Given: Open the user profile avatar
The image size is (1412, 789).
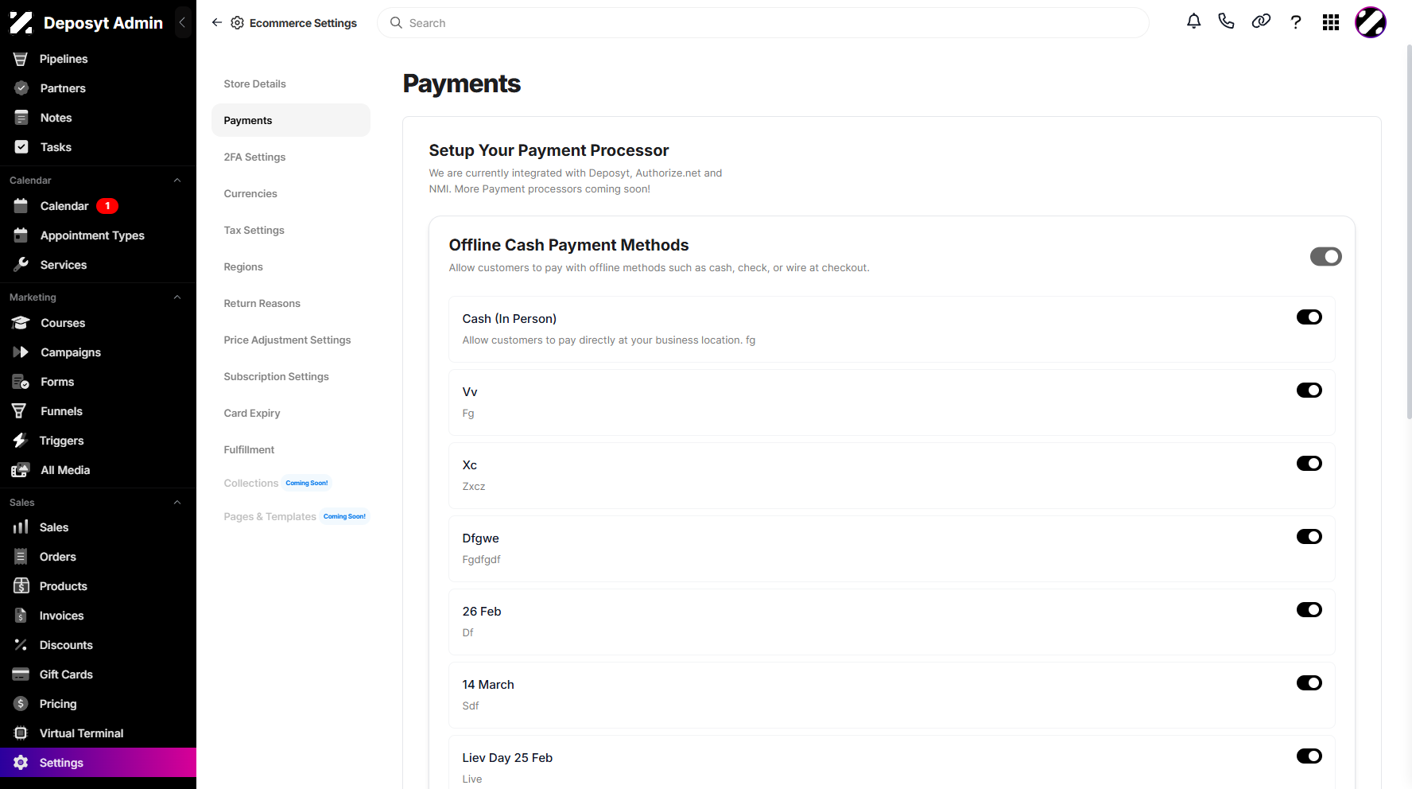Looking at the screenshot, I should (1371, 22).
